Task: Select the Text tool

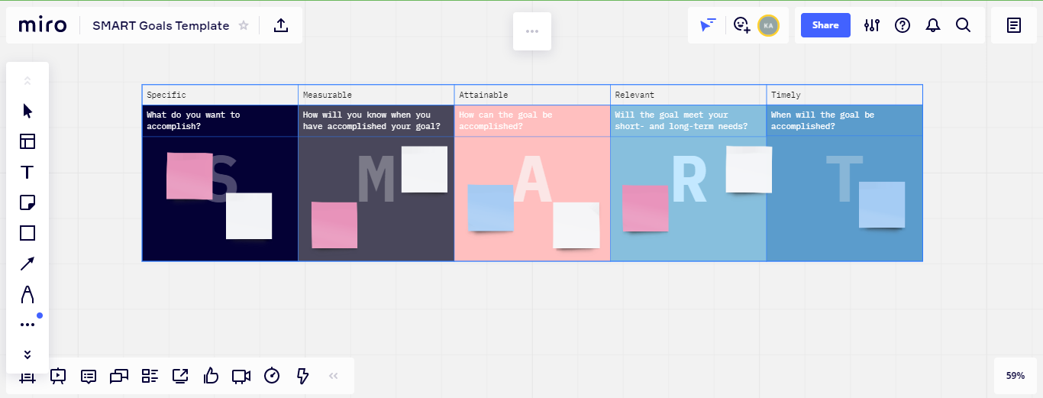Action: [x=27, y=172]
